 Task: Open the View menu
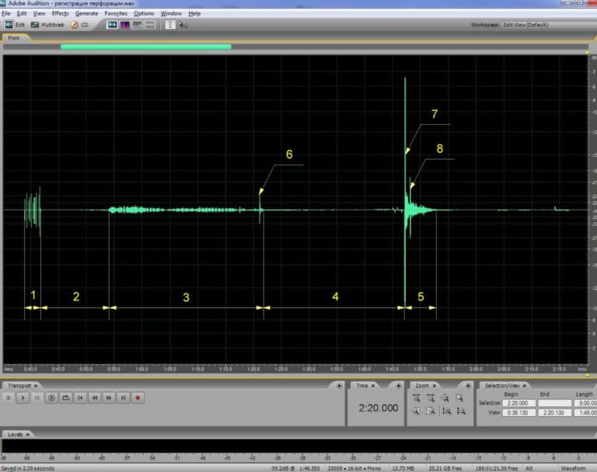click(39, 13)
